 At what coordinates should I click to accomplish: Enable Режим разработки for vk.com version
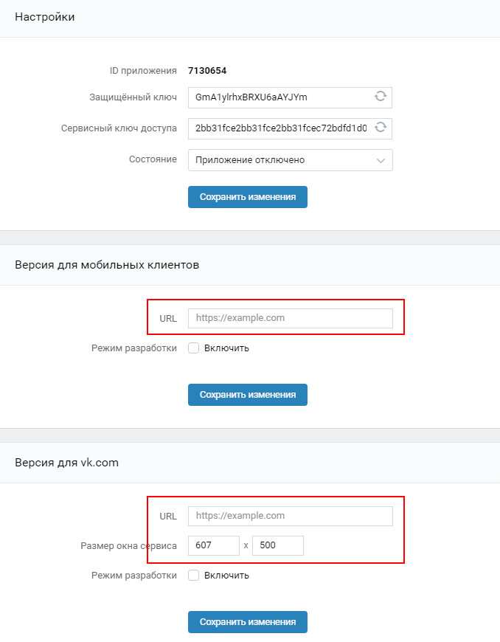tap(193, 575)
